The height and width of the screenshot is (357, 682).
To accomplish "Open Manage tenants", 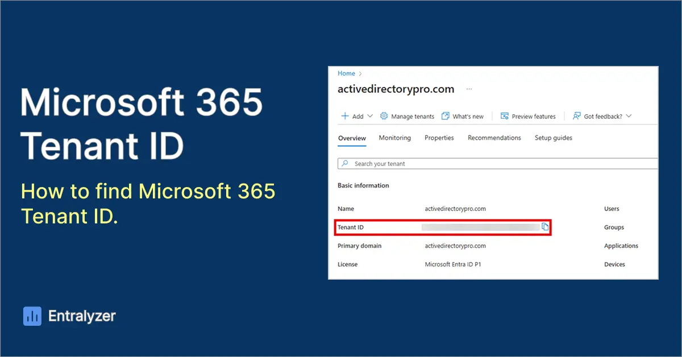I will [413, 117].
